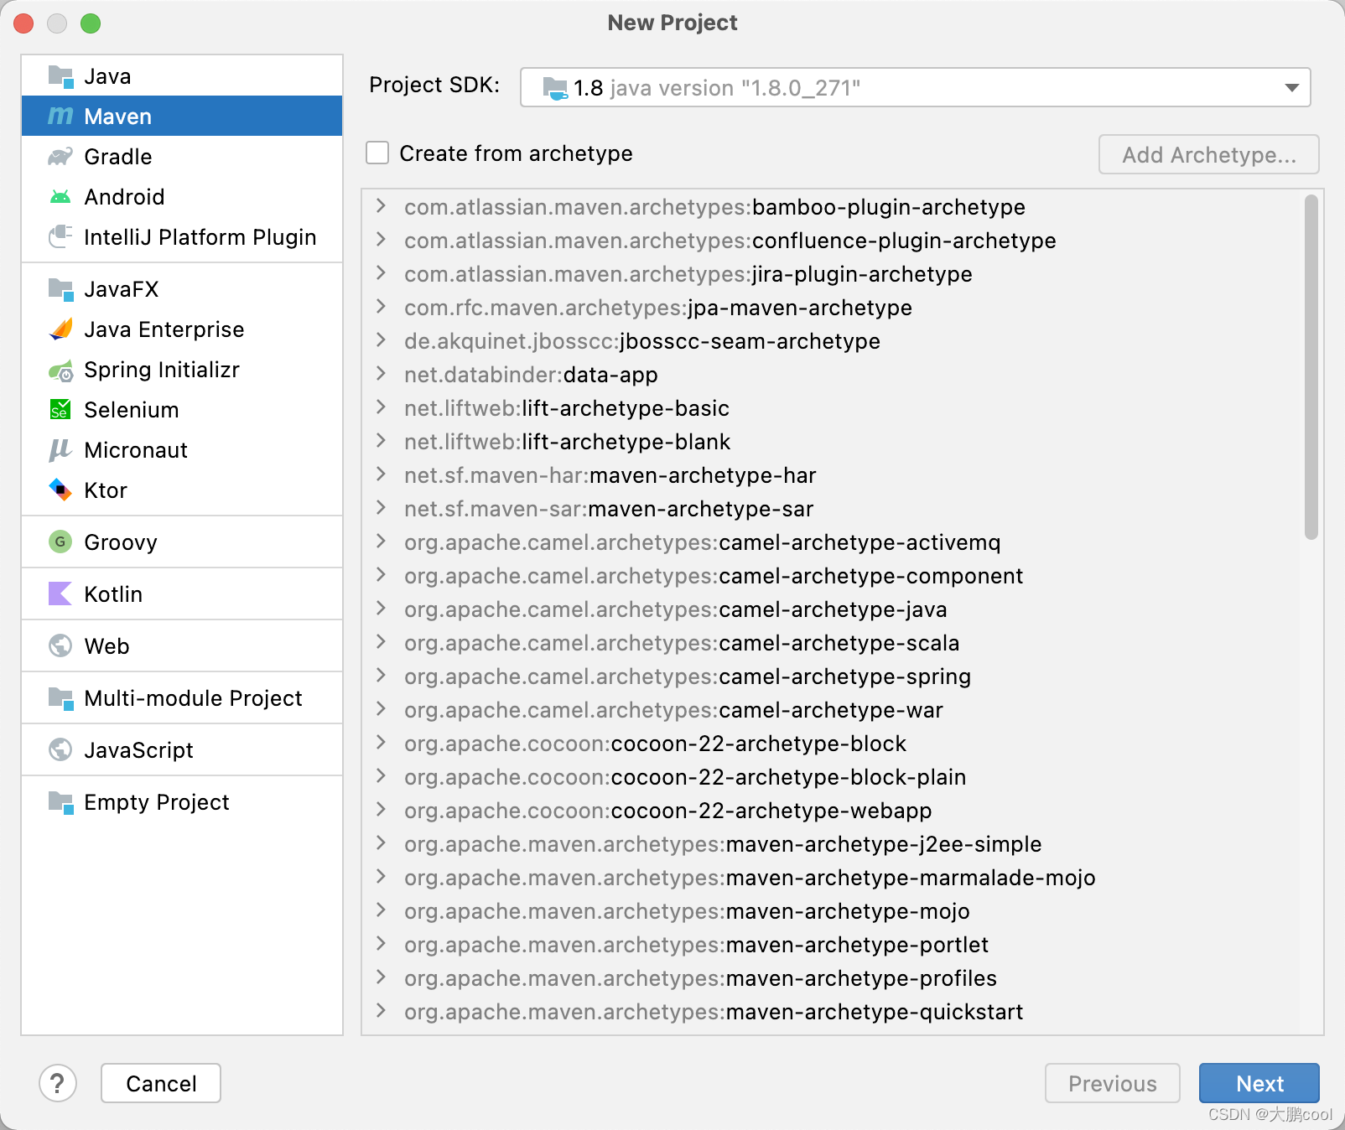
Task: Click the Web globe icon
Action: click(x=60, y=645)
